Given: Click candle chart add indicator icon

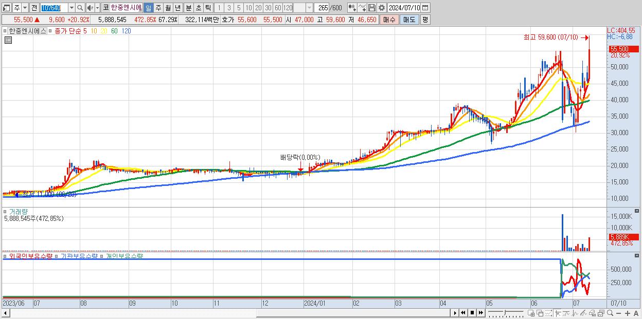Looking at the screenshot, I should point(352,8).
